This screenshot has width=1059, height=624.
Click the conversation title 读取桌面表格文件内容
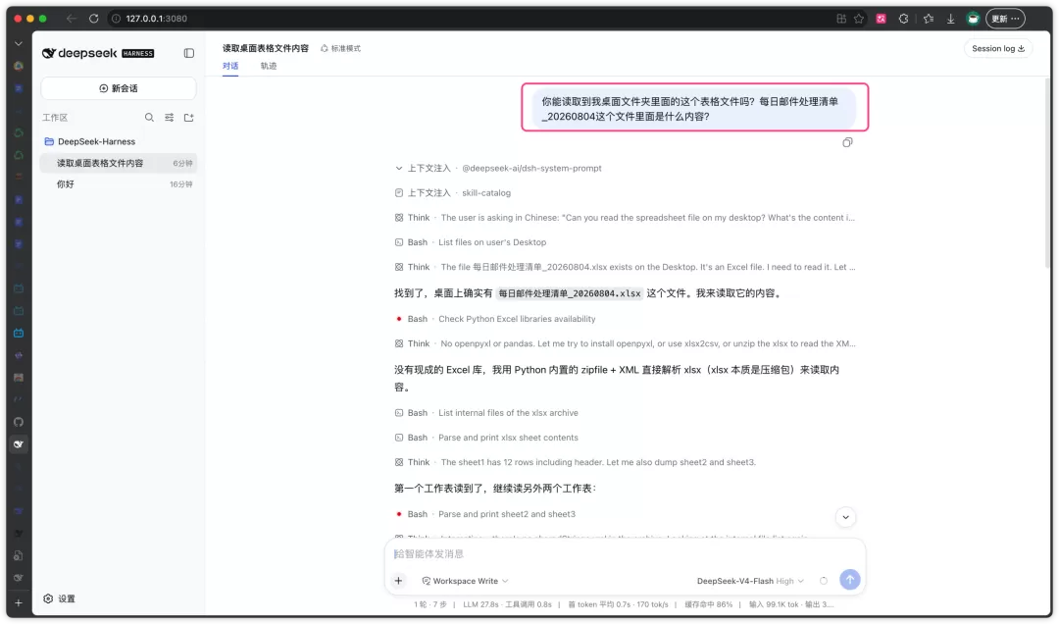[x=266, y=48]
